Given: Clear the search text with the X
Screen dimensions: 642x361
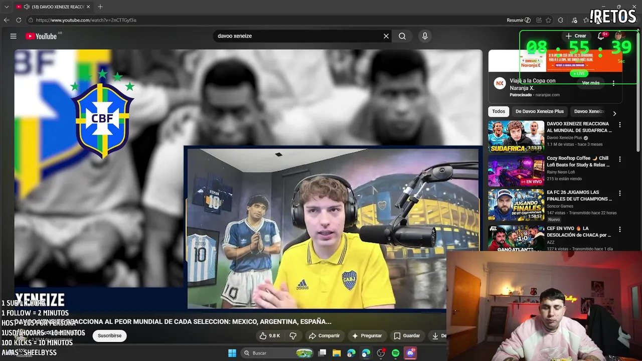Looking at the screenshot, I should coord(386,36).
